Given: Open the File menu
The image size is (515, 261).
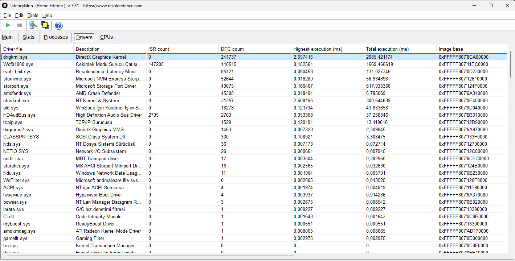Looking at the screenshot, I should tap(7, 16).
